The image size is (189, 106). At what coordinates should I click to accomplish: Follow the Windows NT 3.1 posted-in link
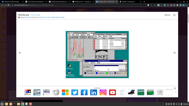pyautogui.click(x=42, y=17)
